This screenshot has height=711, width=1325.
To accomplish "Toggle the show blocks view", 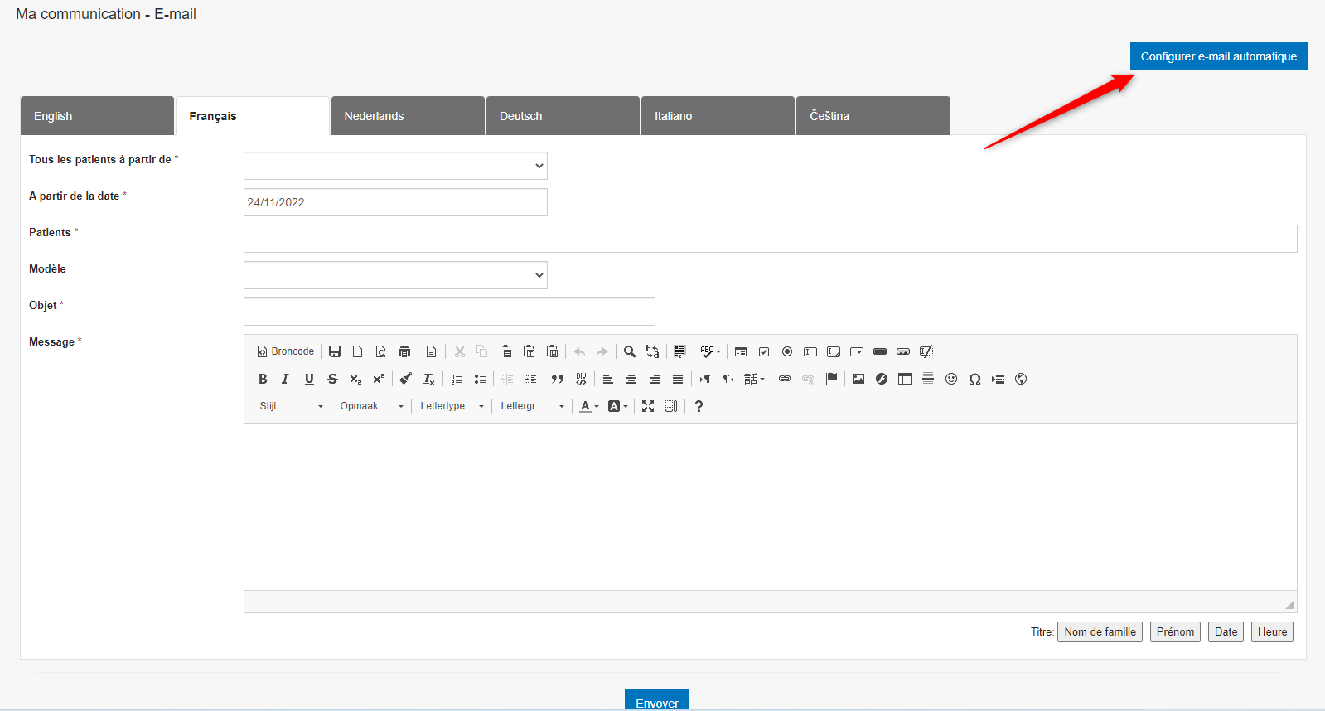I will click(671, 406).
